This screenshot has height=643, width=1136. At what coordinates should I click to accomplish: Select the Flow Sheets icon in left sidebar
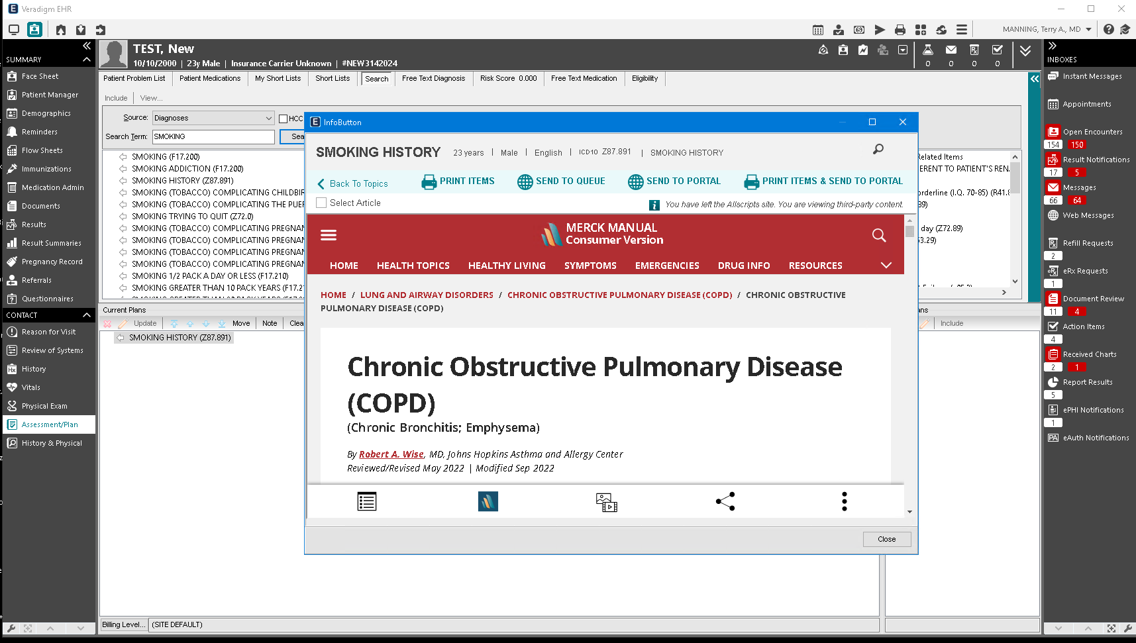point(42,150)
